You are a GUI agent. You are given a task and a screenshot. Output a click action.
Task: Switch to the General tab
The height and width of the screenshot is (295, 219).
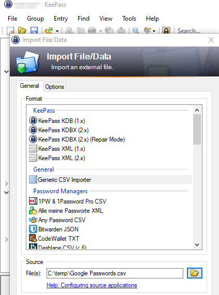(30, 86)
